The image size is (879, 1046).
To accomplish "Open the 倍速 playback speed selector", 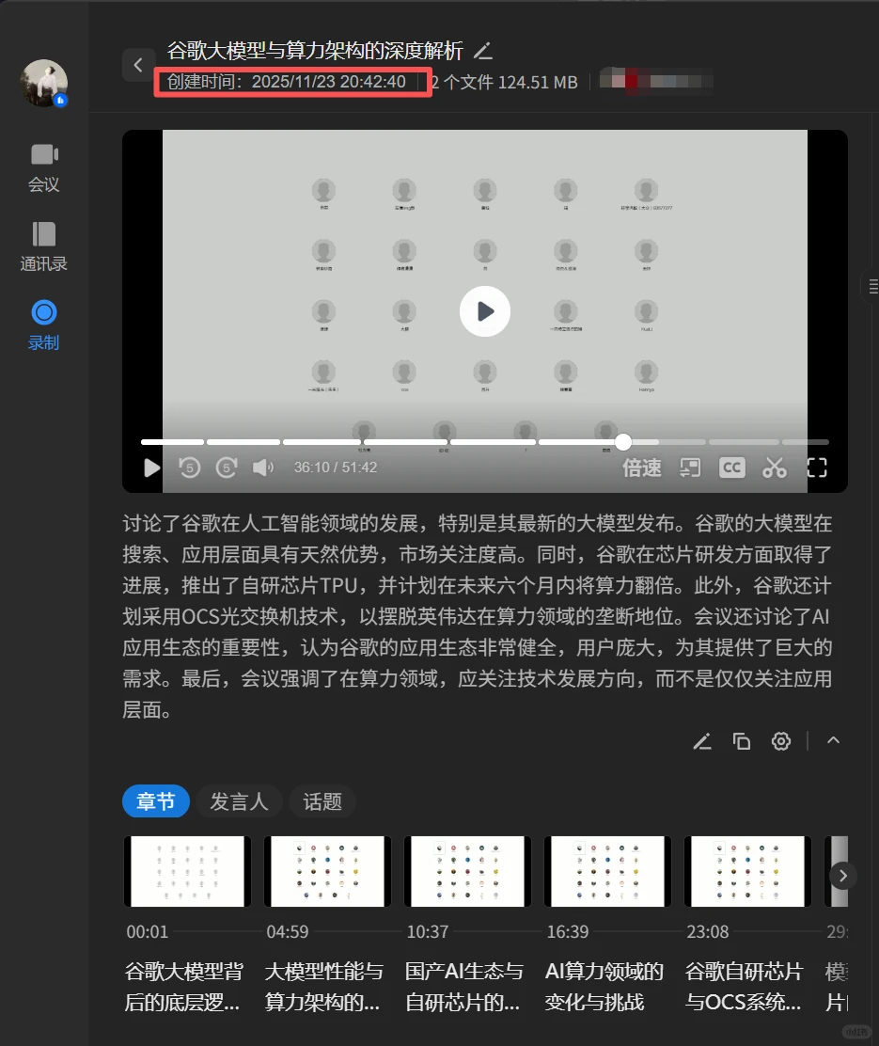I will [641, 467].
